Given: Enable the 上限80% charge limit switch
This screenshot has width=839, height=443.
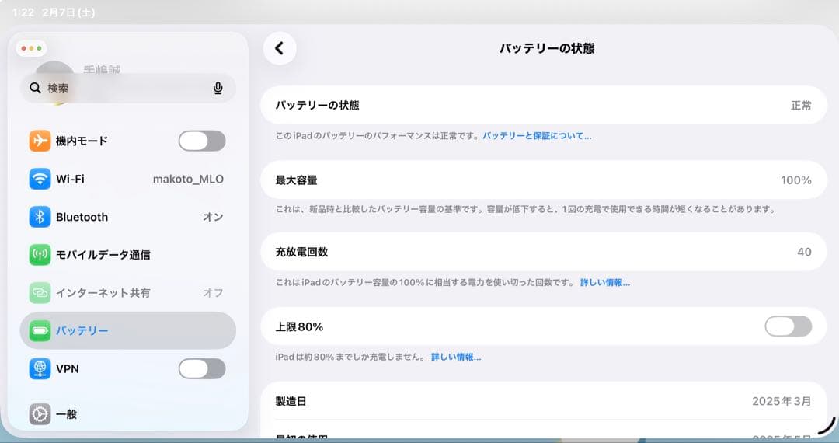Looking at the screenshot, I should pos(789,326).
